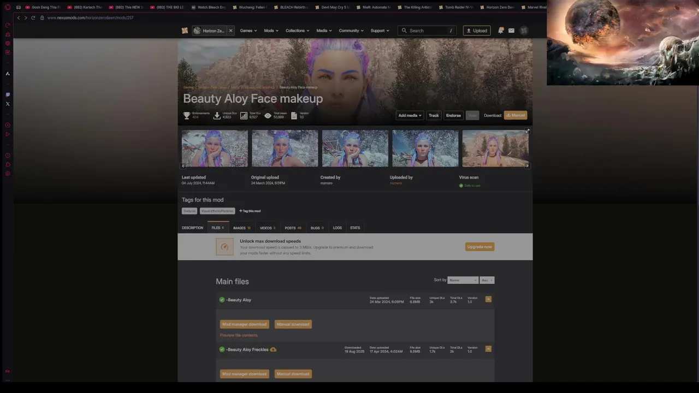The height and width of the screenshot is (393, 699).
Task: Open Twitch in the Opera sidebar
Action: [x=8, y=94]
